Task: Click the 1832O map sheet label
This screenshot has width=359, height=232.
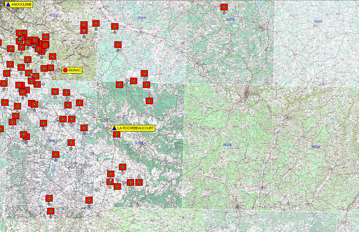Action: pyautogui.click(x=142, y=18)
